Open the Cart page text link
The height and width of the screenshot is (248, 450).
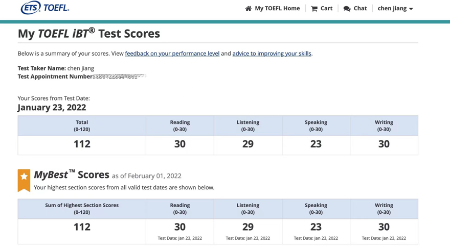[326, 9]
